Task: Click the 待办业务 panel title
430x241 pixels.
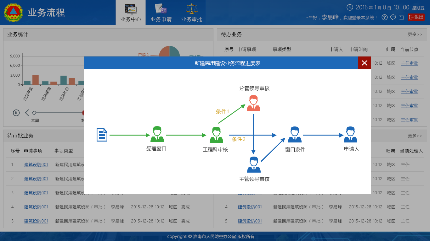Action: (231, 35)
